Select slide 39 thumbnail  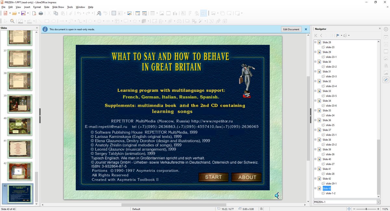point(20,104)
